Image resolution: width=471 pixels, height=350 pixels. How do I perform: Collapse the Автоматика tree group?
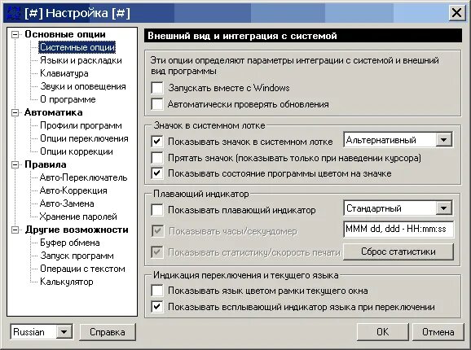[x=15, y=113]
